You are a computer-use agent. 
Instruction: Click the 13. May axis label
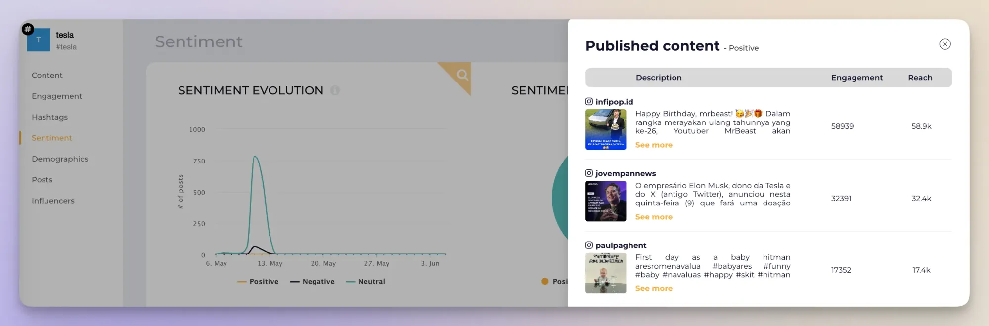click(270, 264)
